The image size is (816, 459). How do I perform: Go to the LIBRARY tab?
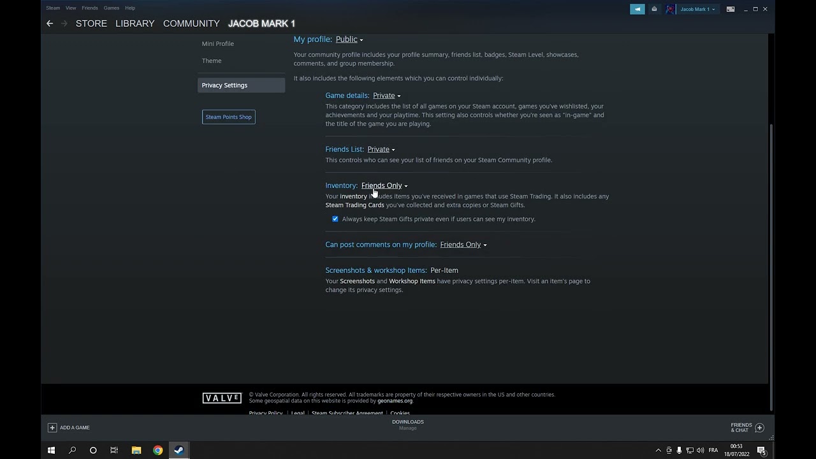pos(135,24)
